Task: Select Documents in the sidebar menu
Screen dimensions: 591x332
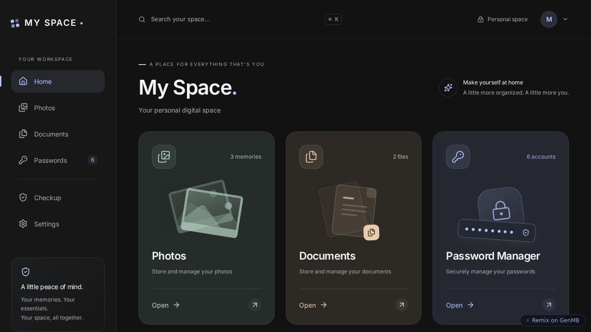Action: point(58,134)
